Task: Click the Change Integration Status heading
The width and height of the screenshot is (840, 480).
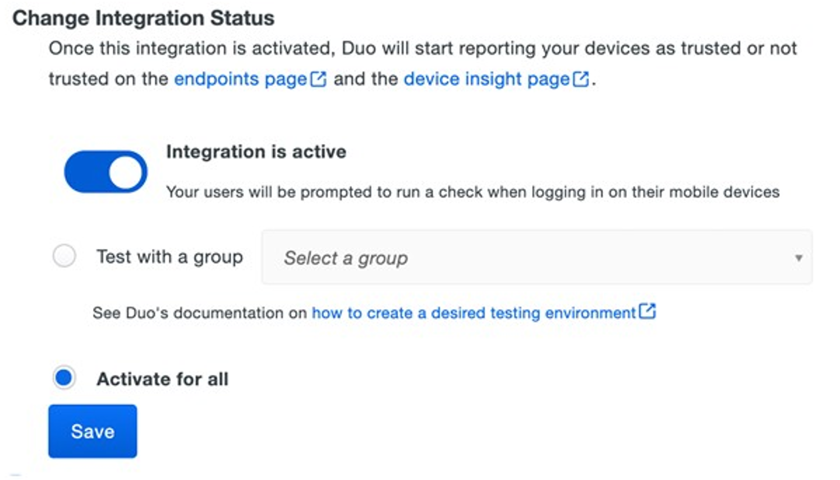Action: coord(144,17)
